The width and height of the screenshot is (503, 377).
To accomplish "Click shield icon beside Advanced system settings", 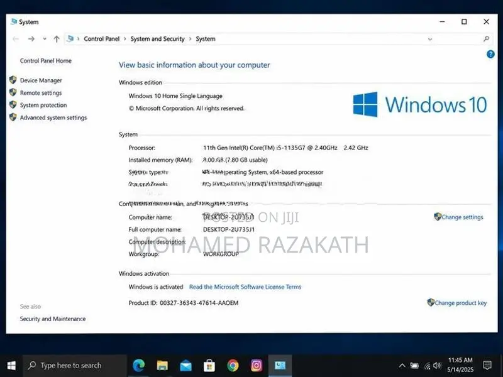I will coord(13,117).
